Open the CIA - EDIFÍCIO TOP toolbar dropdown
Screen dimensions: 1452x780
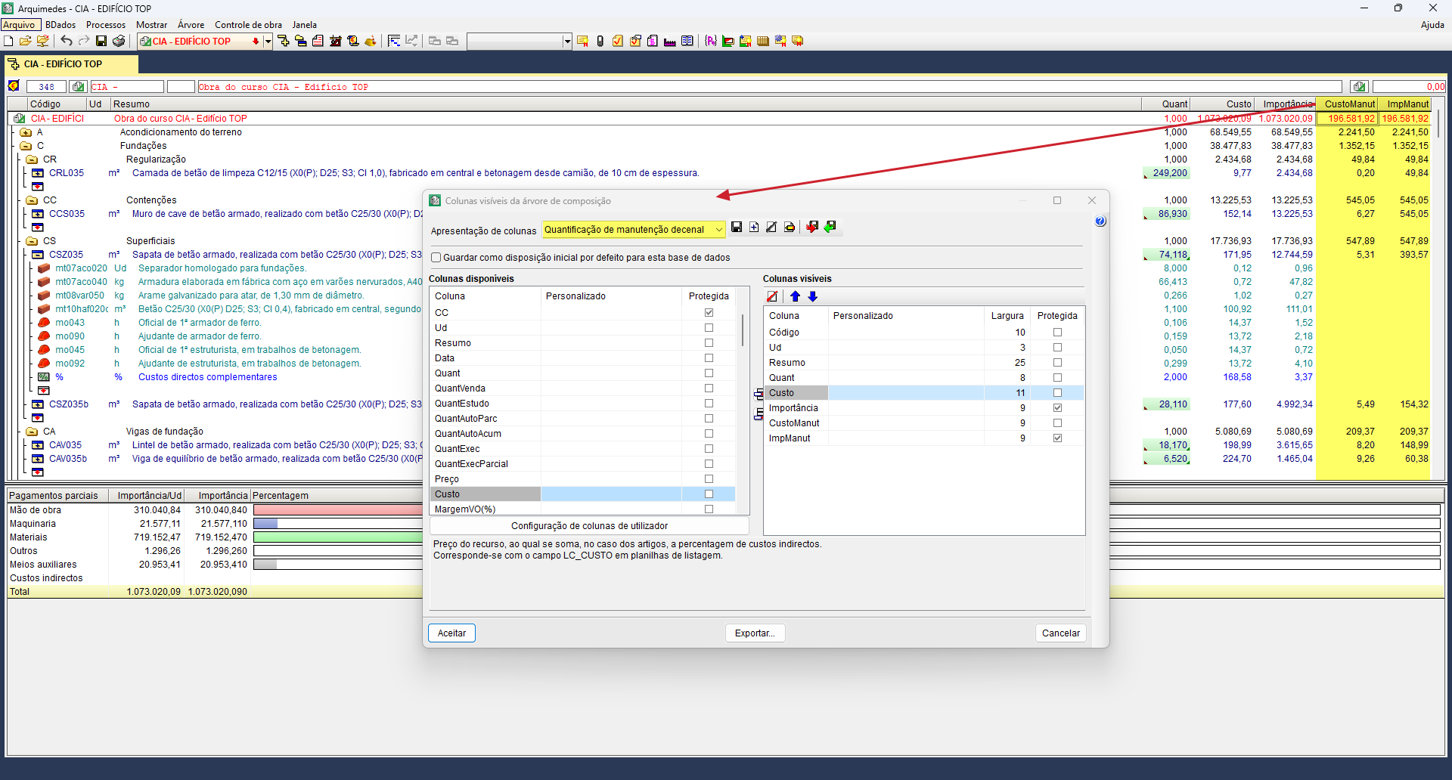pos(268,42)
